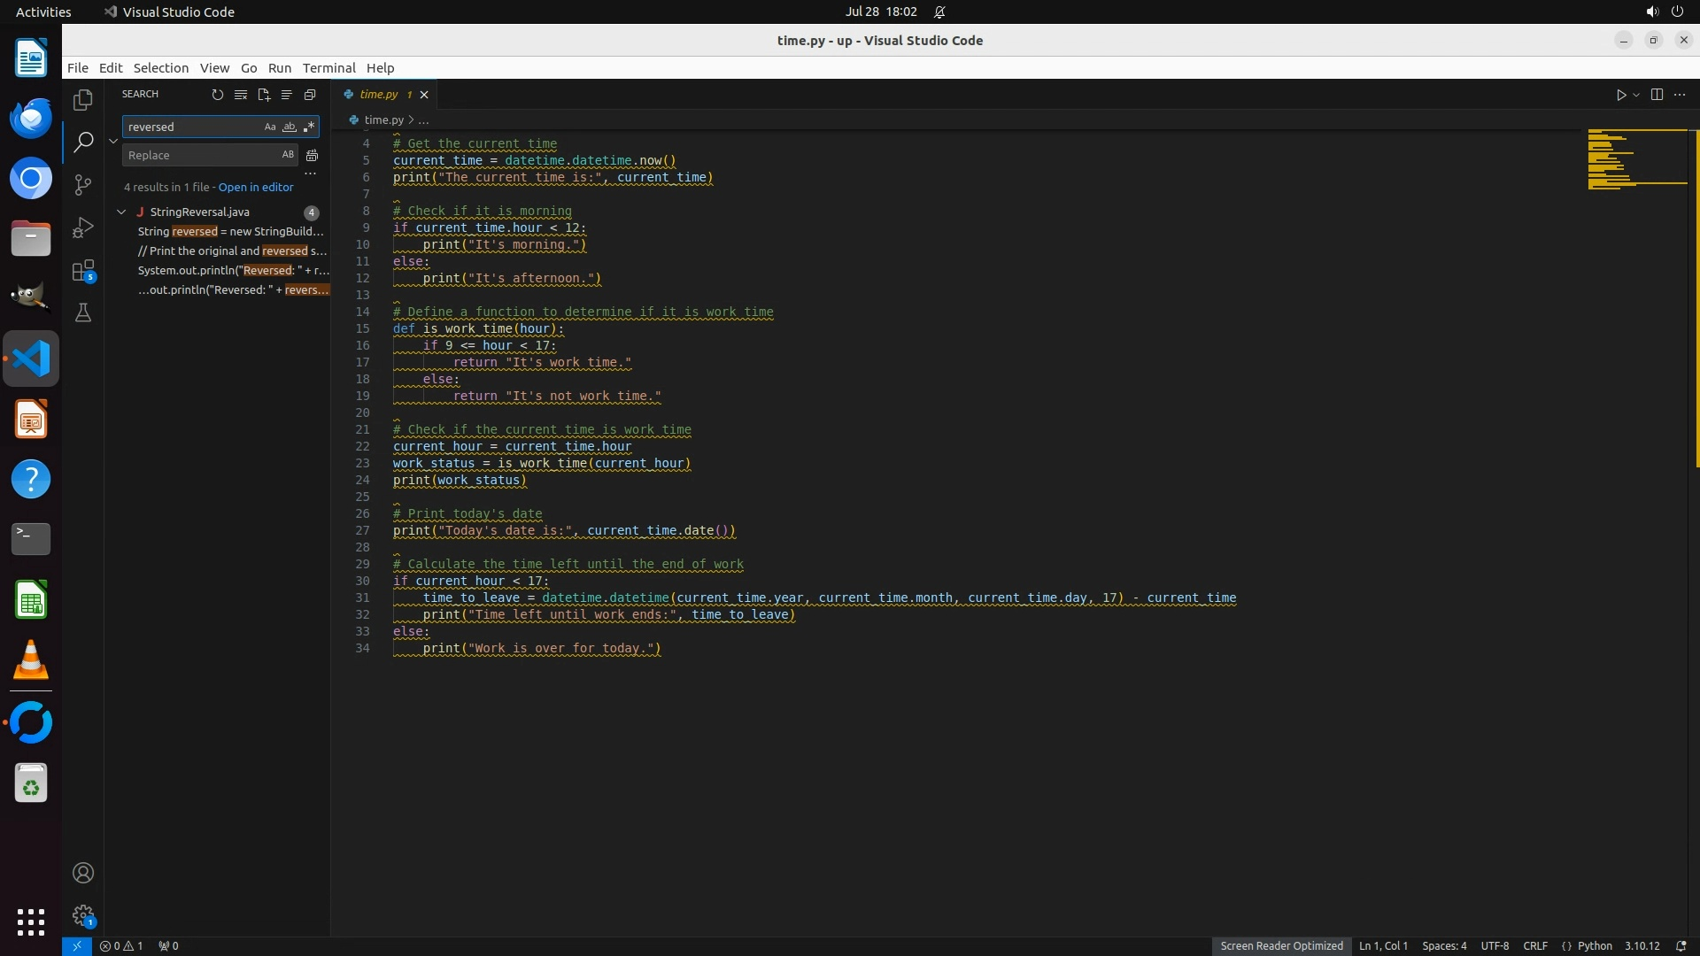Collapse the replace field toggle chevron
The height and width of the screenshot is (956, 1700).
(x=113, y=141)
